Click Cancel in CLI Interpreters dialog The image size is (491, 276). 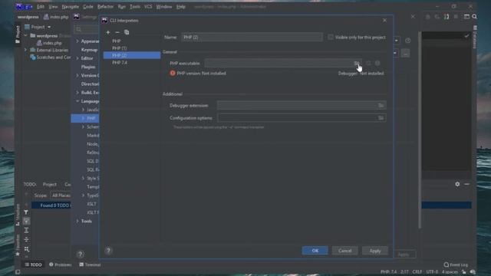tap(344, 251)
